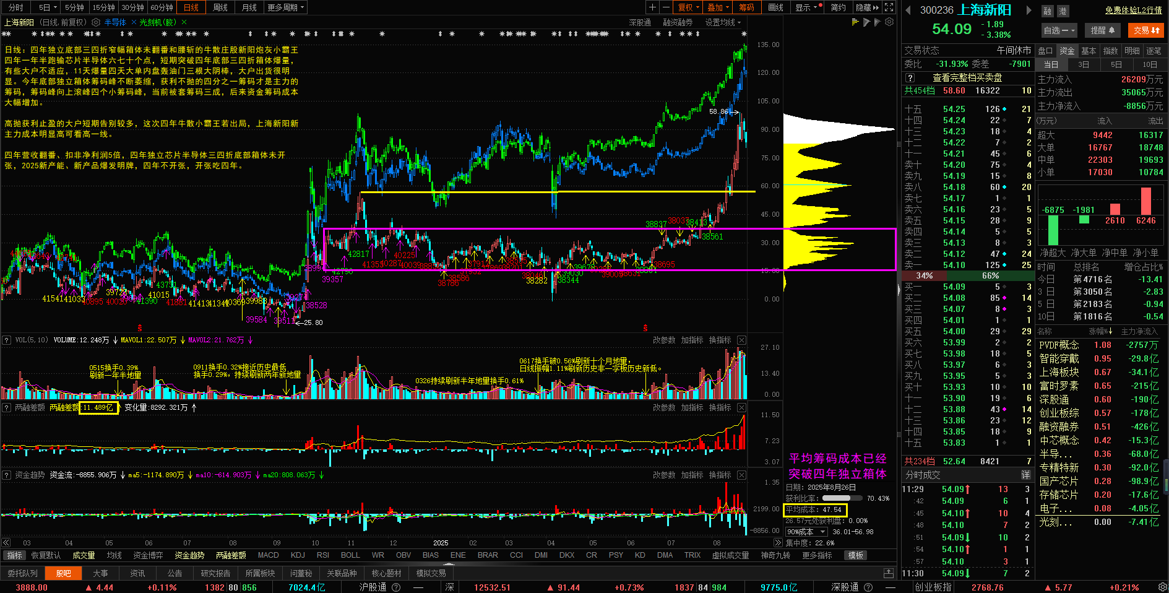
Task: Open the 交易 trade button
Action: (1146, 30)
